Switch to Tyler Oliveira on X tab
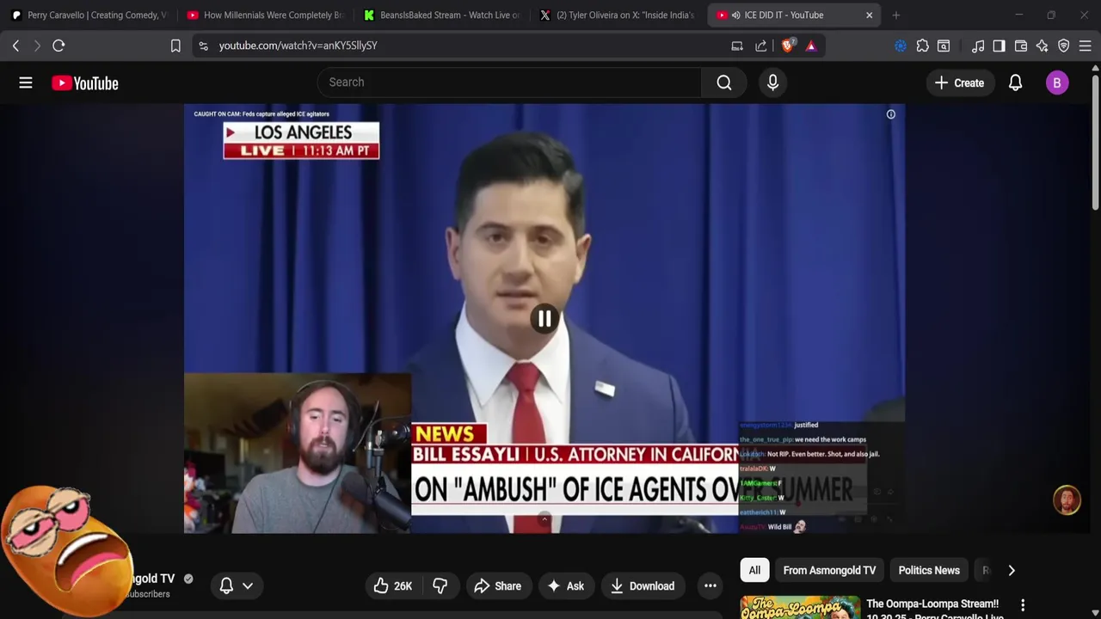This screenshot has width=1101, height=619. click(x=618, y=15)
